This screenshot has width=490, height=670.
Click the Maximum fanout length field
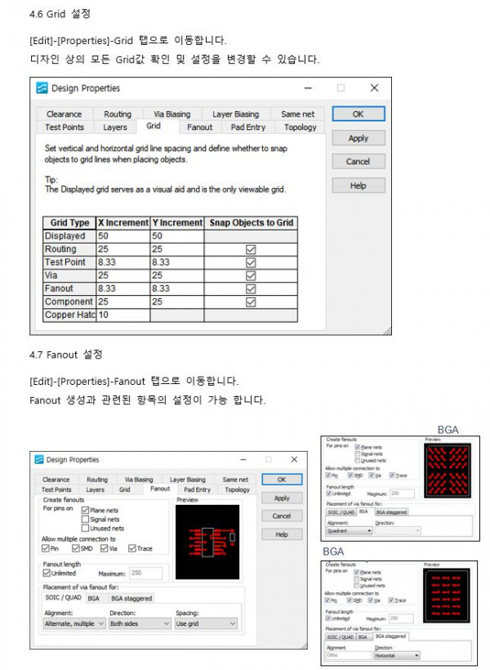[145, 573]
